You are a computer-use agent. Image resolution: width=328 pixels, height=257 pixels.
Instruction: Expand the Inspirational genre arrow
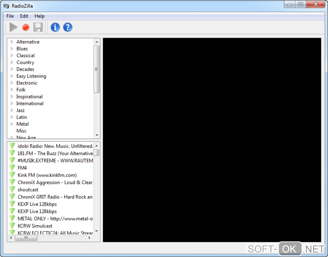coord(12,97)
